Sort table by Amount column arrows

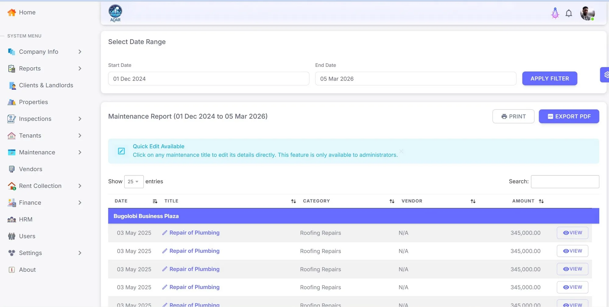541,201
